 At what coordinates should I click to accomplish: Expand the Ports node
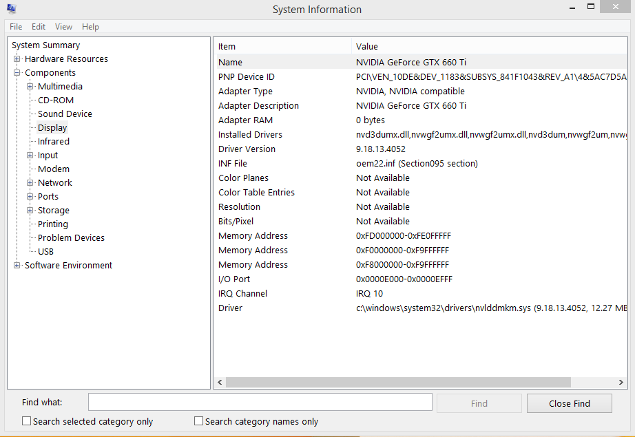point(30,196)
